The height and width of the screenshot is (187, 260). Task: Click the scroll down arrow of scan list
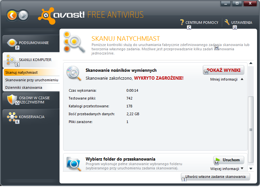coord(251,169)
